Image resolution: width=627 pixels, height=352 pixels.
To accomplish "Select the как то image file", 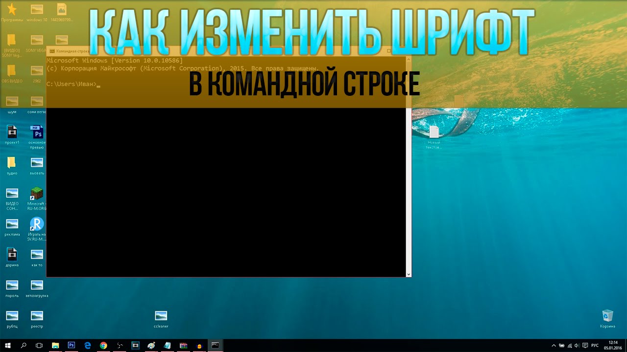I will tap(37, 258).
